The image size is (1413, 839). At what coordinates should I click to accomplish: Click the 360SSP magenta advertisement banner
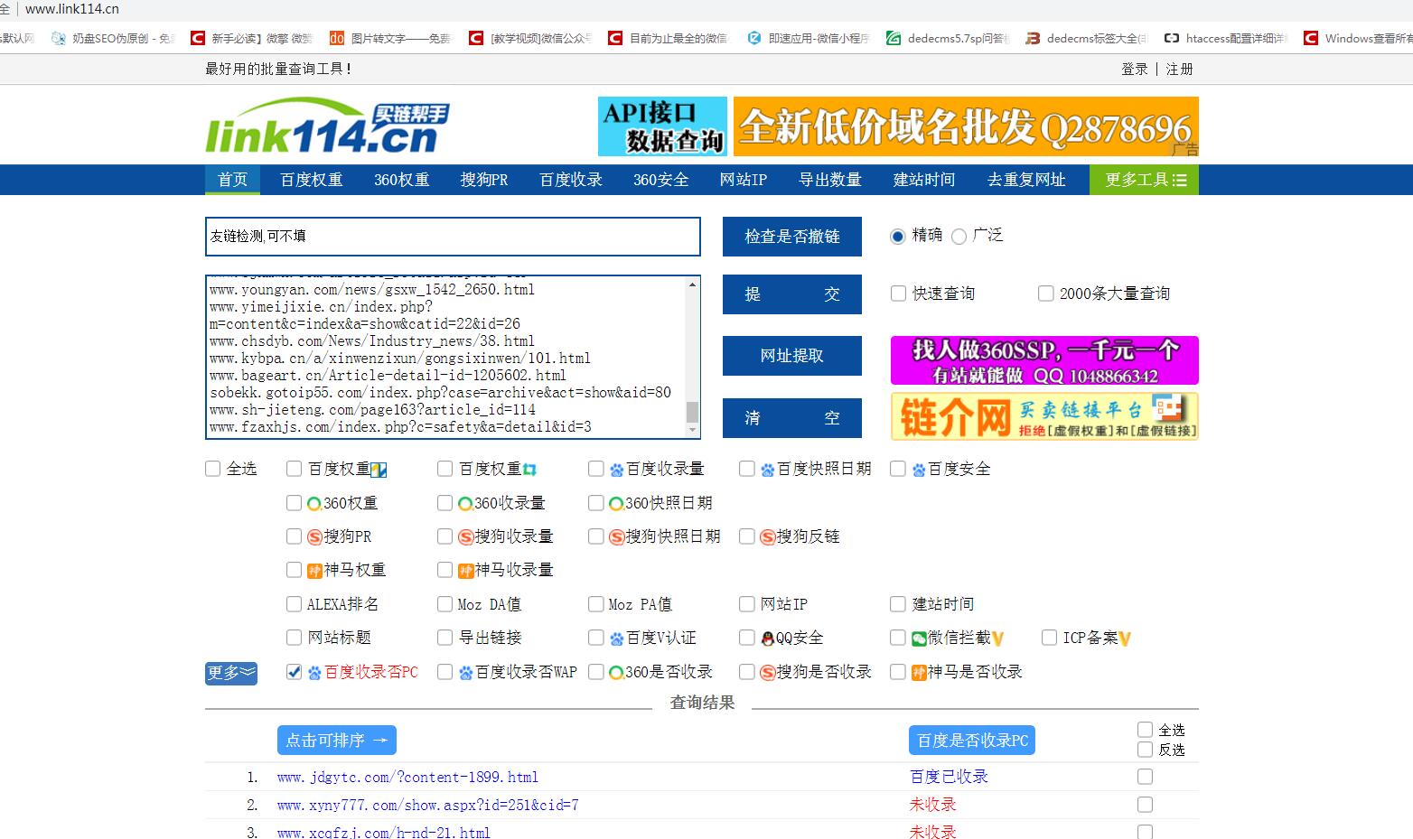coord(1044,360)
